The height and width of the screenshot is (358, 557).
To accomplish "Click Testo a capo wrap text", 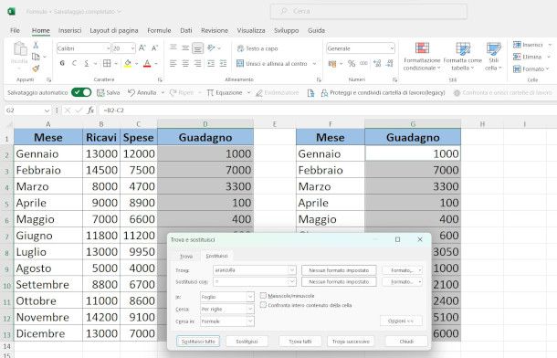I will [257, 48].
